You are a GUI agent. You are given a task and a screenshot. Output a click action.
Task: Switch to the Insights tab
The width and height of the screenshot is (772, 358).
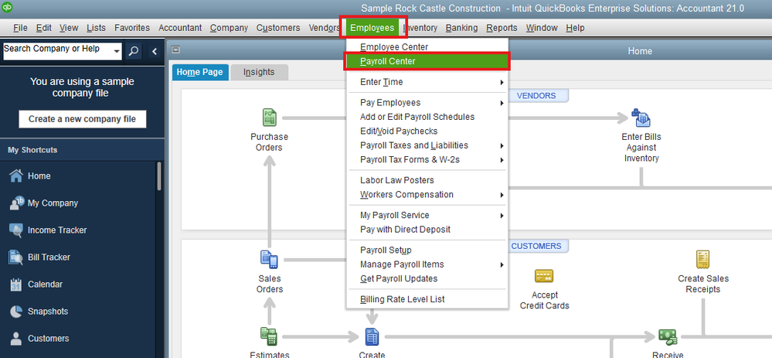click(259, 73)
